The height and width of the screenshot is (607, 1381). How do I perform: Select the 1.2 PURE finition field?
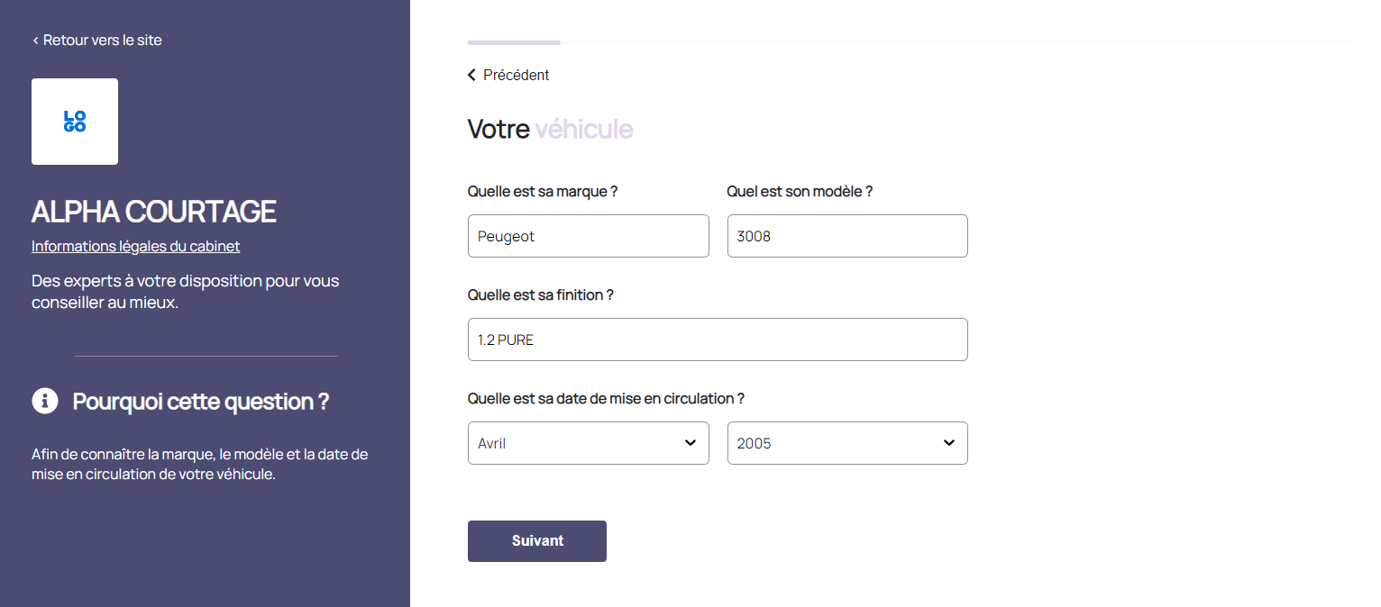(717, 340)
